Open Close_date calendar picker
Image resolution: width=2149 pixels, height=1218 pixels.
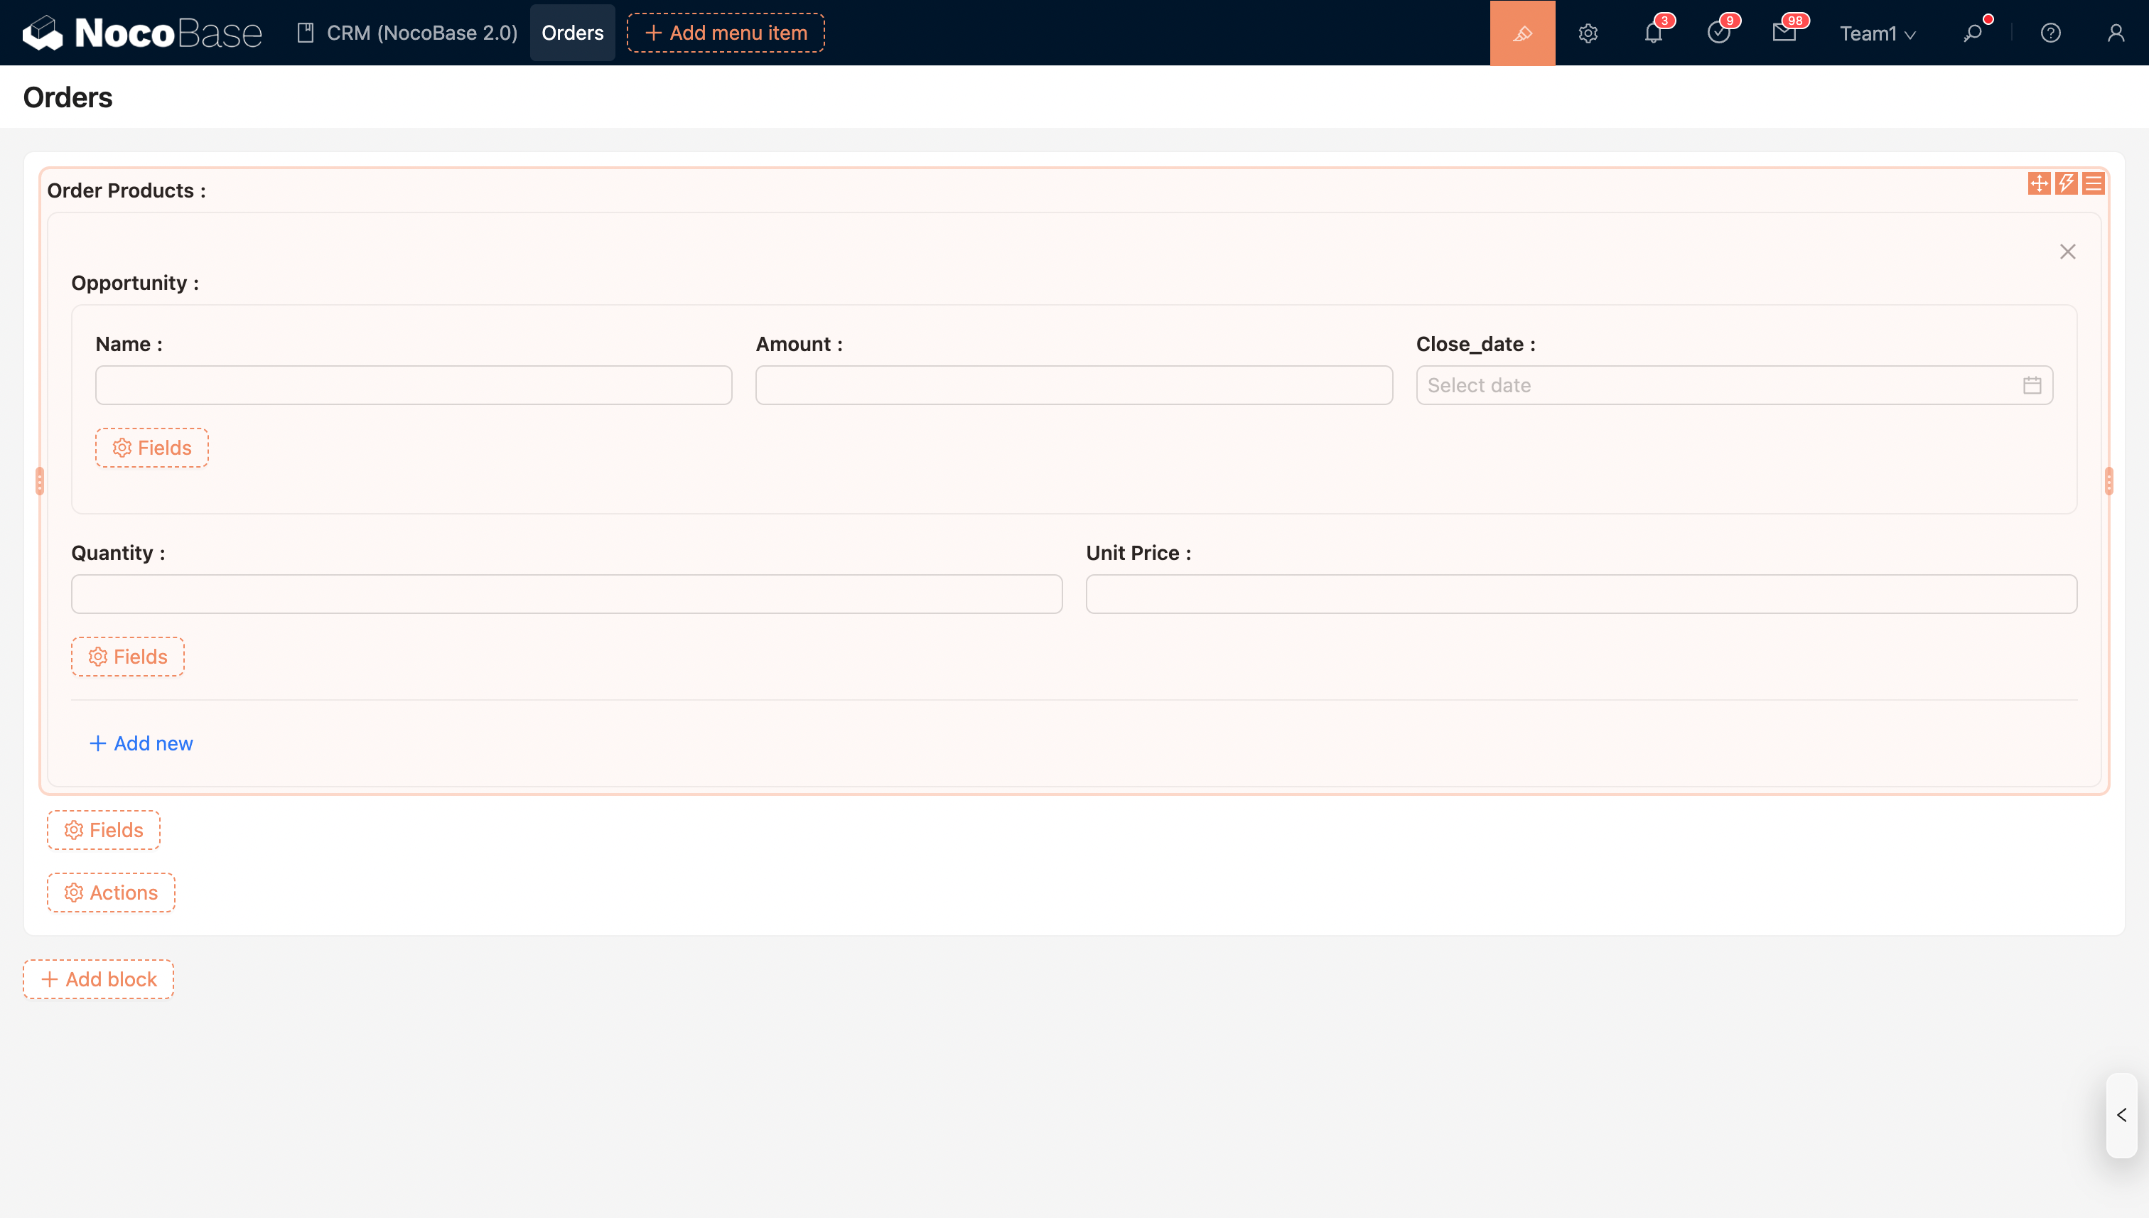(2032, 385)
